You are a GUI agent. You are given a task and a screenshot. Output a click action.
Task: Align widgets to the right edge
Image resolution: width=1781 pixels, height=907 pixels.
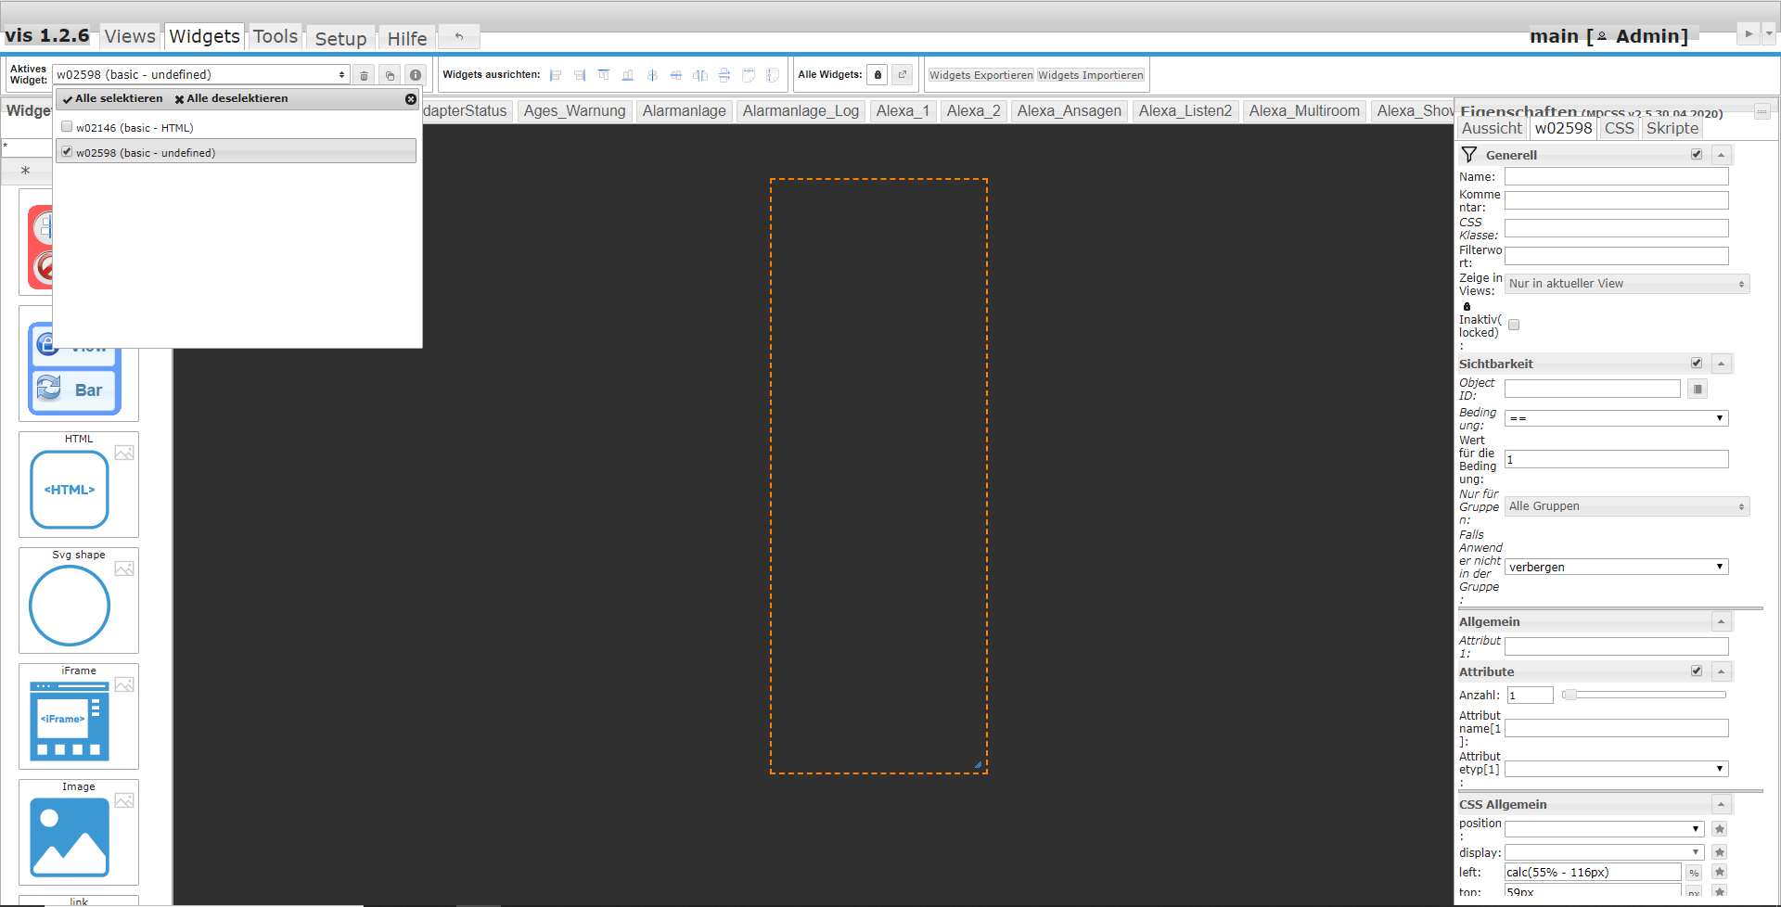click(580, 75)
